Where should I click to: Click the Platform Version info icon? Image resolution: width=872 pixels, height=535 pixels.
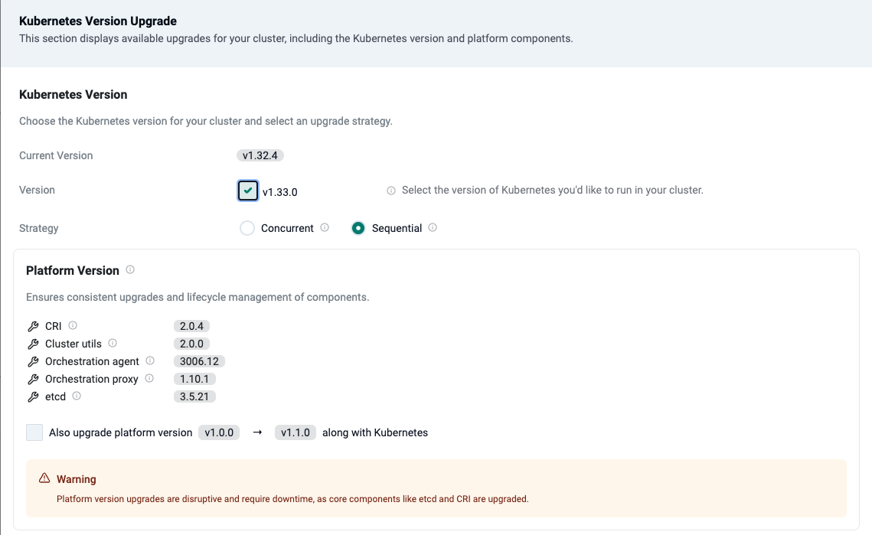(x=130, y=270)
